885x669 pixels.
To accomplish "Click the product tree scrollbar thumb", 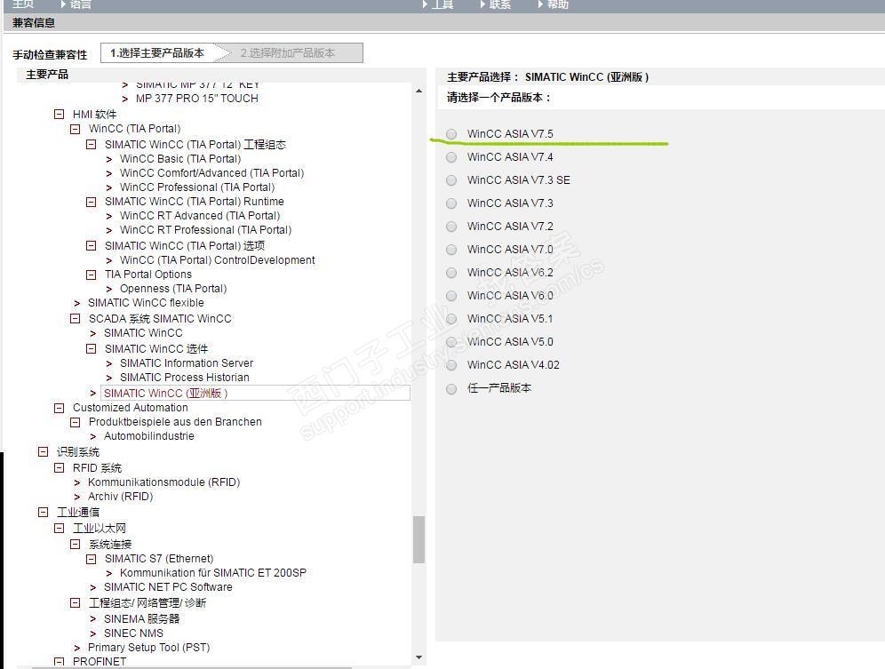I will click(419, 539).
